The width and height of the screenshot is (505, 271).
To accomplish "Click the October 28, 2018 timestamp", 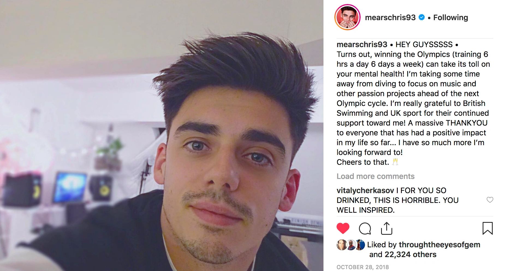I will [x=363, y=267].
